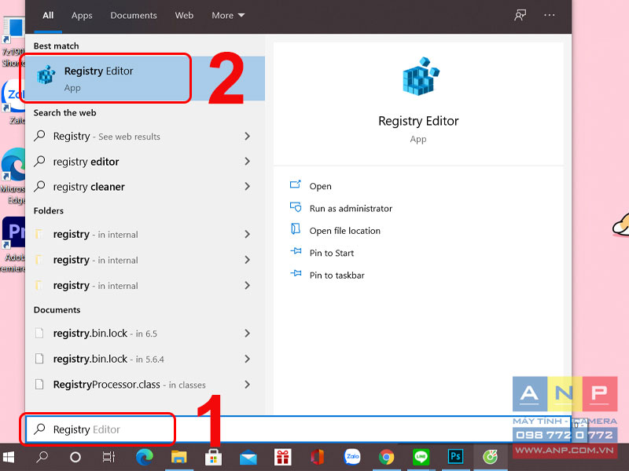Open Photoshop from the taskbar
Screen dimensions: 629x471
pyautogui.click(x=455, y=457)
